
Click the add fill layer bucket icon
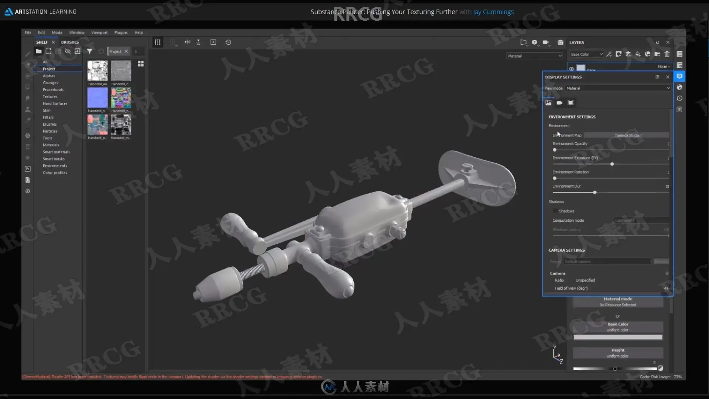tap(638, 54)
